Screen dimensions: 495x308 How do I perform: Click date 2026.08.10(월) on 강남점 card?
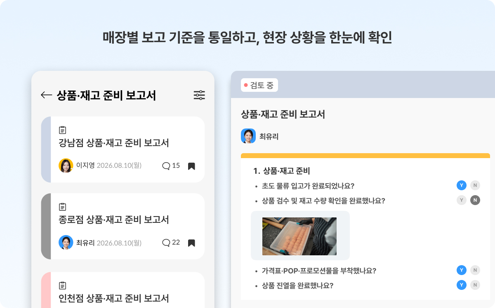pos(119,166)
